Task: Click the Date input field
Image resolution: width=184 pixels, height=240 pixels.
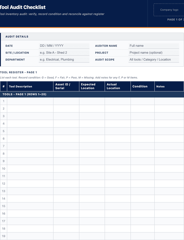Action: click(64, 46)
